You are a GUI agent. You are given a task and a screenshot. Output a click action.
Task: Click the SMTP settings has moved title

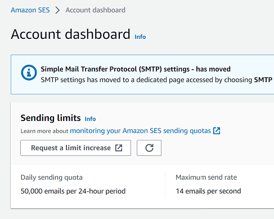tap(136, 69)
